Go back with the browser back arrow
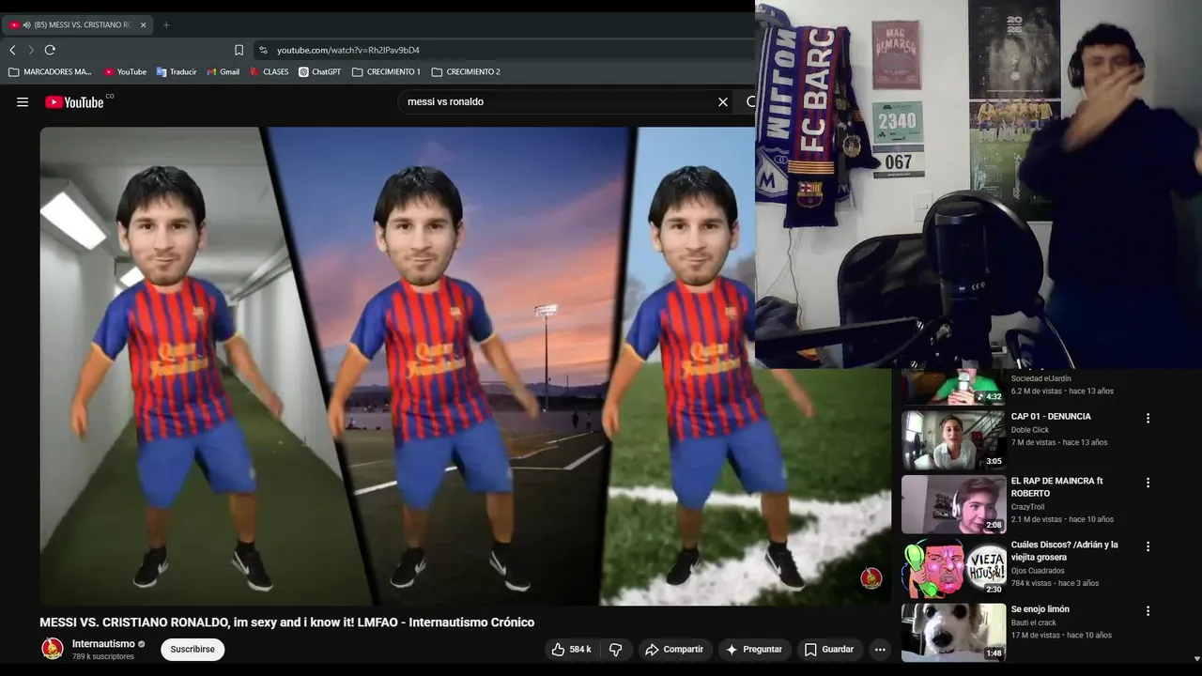 [12, 50]
